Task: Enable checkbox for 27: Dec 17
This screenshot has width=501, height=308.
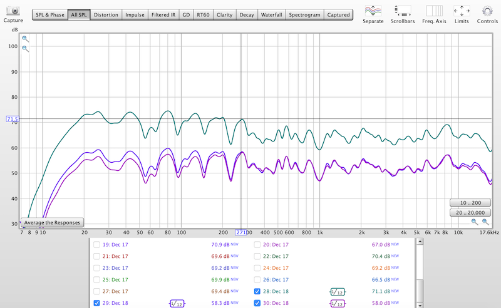Action: pyautogui.click(x=96, y=291)
